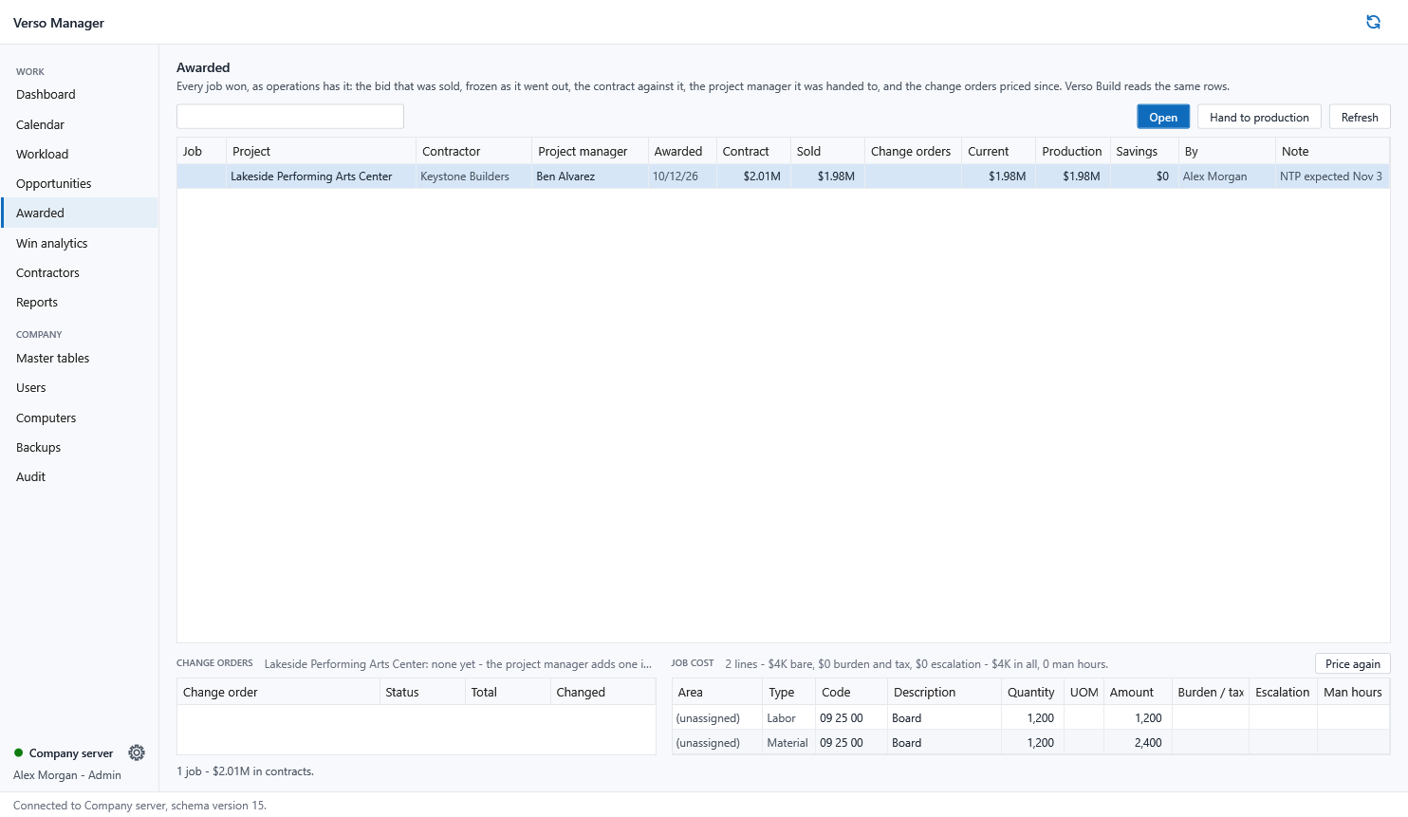
Task: Select Lakeside Performing Arts Center row
Action: tap(783, 176)
